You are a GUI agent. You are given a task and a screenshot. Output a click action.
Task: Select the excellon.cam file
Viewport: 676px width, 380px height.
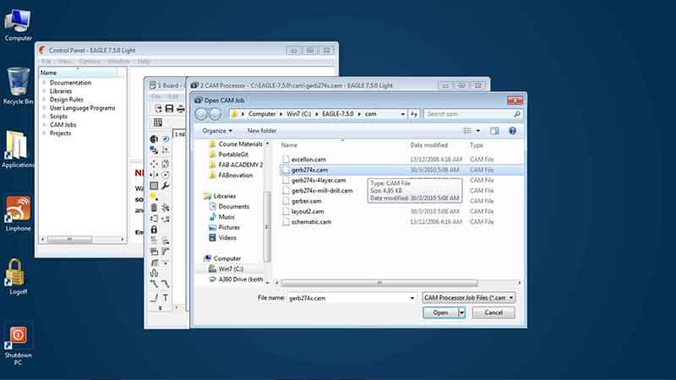308,160
